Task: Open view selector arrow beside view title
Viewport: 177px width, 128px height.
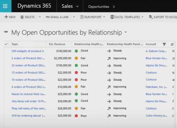Action: (126, 32)
